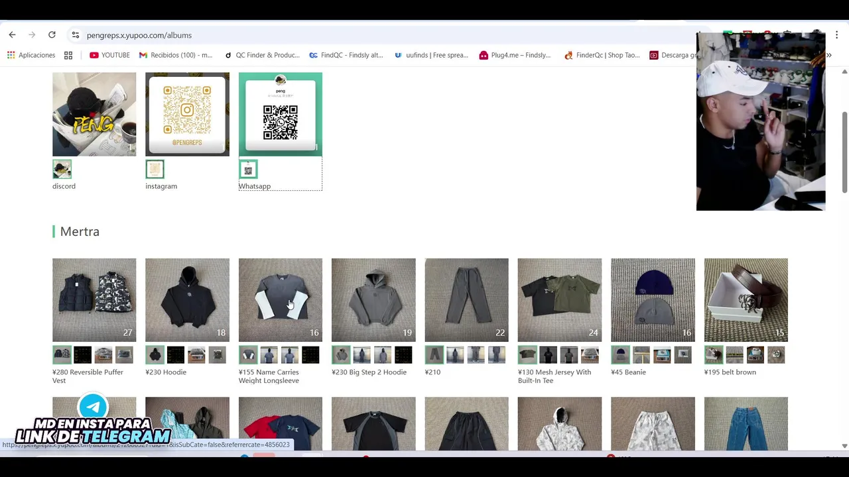Open the white camo hoodie album thumbnail
849x477 pixels.
(560, 423)
